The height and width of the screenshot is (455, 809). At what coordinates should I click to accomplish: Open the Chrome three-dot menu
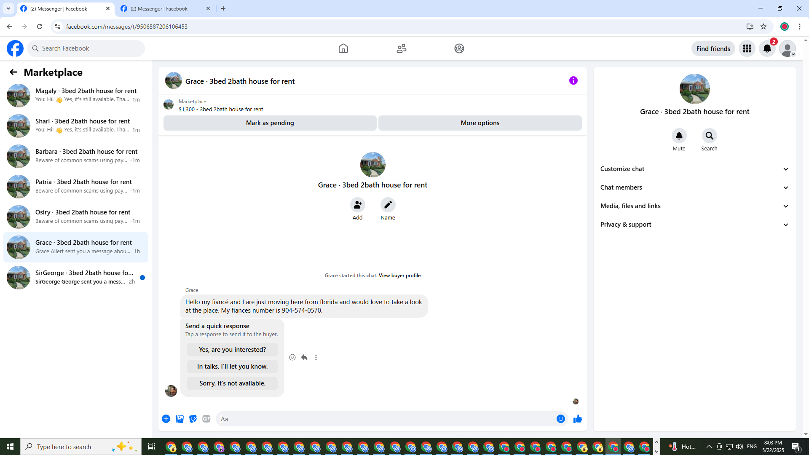[800, 27]
